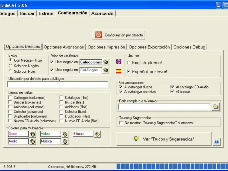Focus the Ubicación por defecto para catálogos field
This screenshot has height=171, width=228.
[x=58, y=84]
